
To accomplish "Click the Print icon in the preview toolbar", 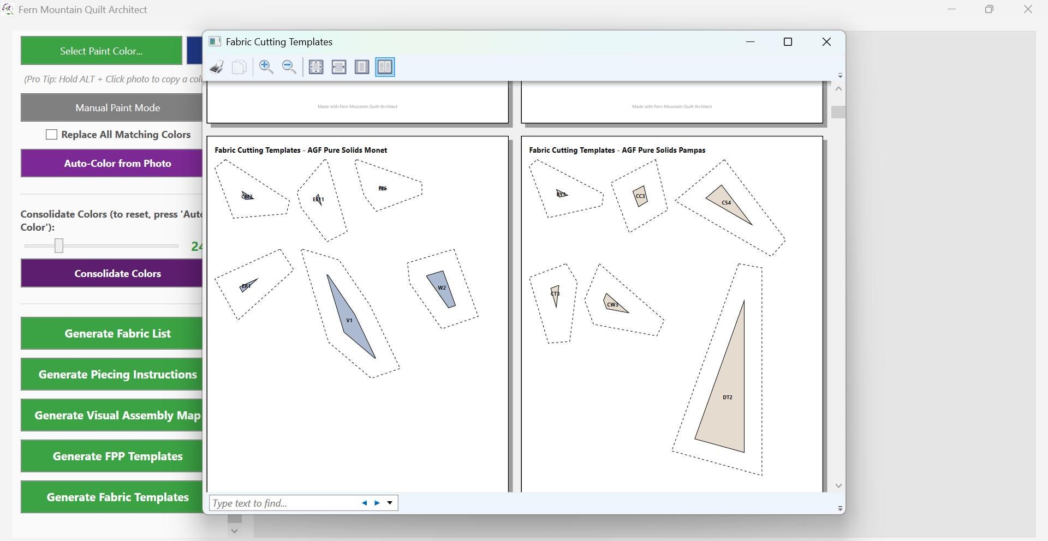I will click(217, 67).
